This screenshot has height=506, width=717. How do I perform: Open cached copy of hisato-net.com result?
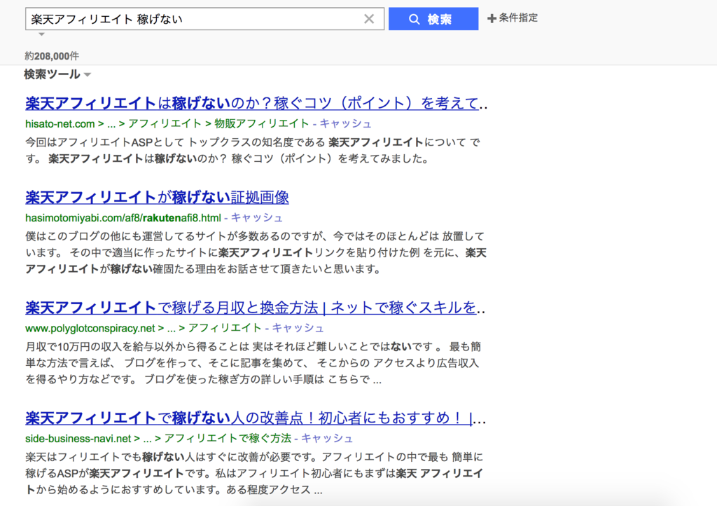pyautogui.click(x=346, y=123)
